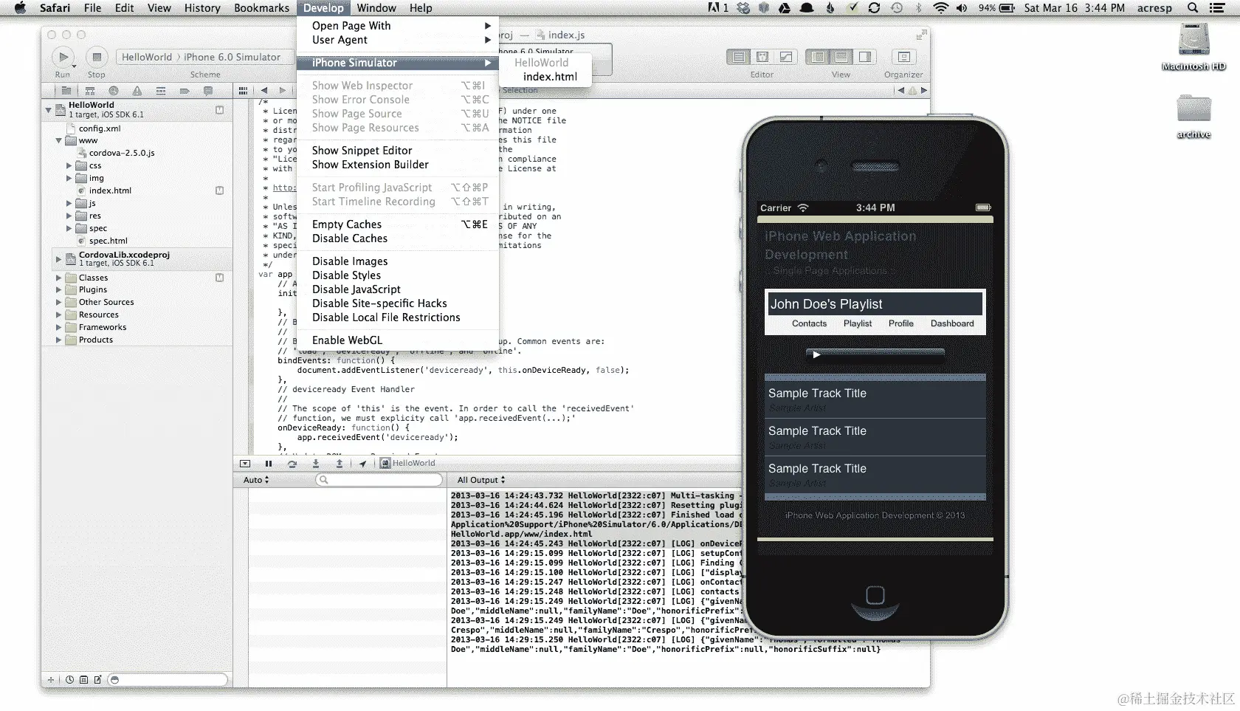The width and height of the screenshot is (1240, 711).
Task: Choose Enable WebGL menu item
Action: click(x=398, y=340)
